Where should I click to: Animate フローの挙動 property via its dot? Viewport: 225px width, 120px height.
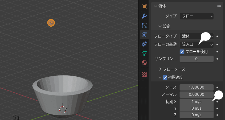click(217, 45)
